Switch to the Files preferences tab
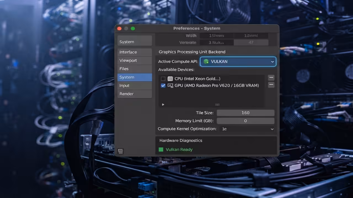This screenshot has width=353, height=198. click(135, 69)
